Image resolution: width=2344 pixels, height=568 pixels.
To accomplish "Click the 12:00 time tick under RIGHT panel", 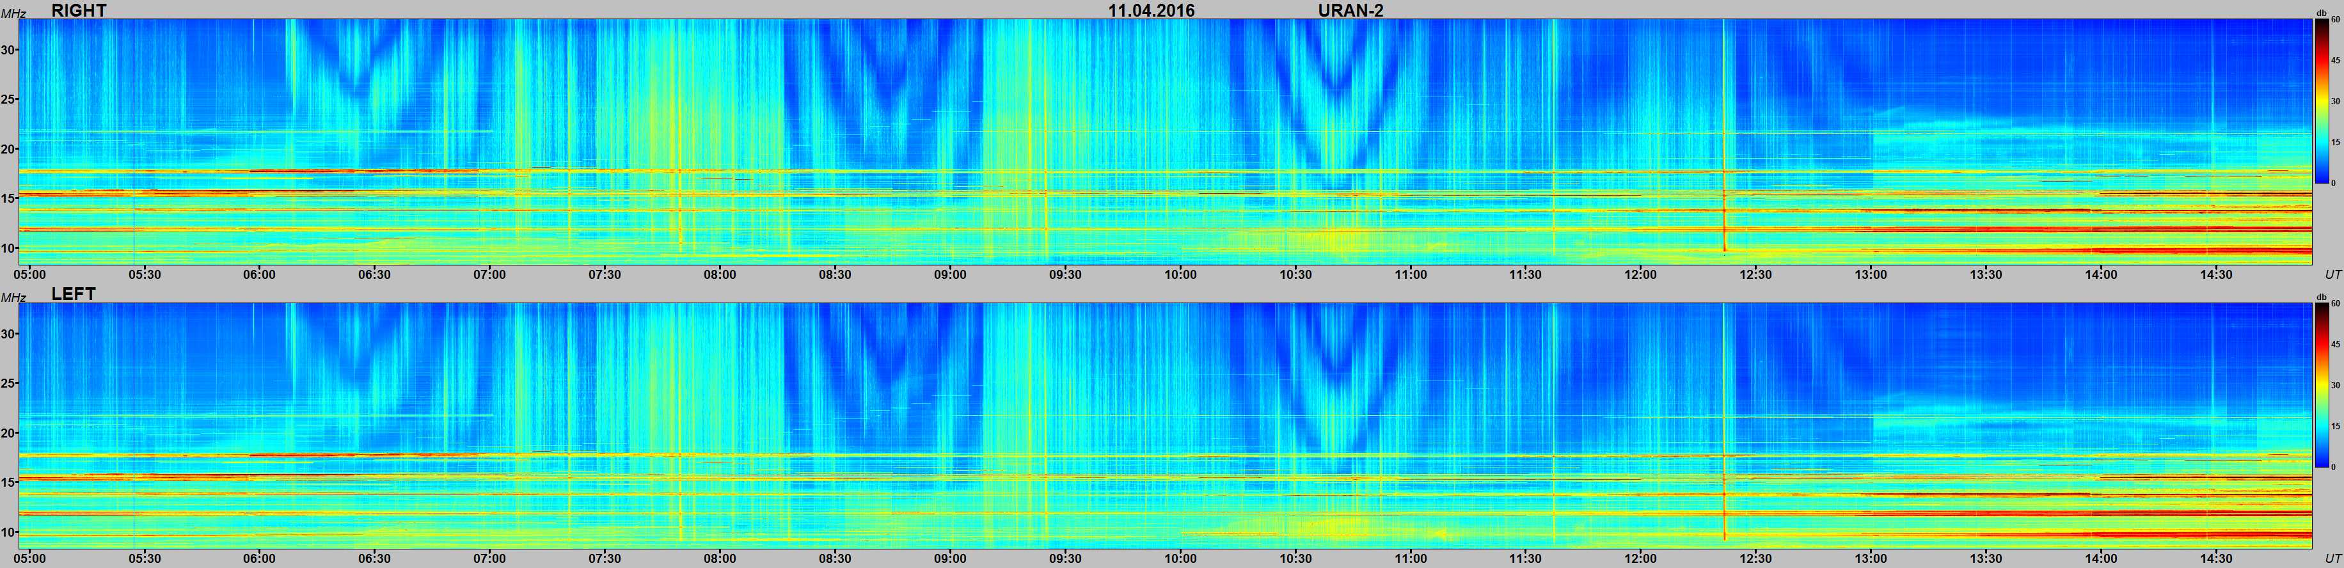I will [x=1641, y=274].
